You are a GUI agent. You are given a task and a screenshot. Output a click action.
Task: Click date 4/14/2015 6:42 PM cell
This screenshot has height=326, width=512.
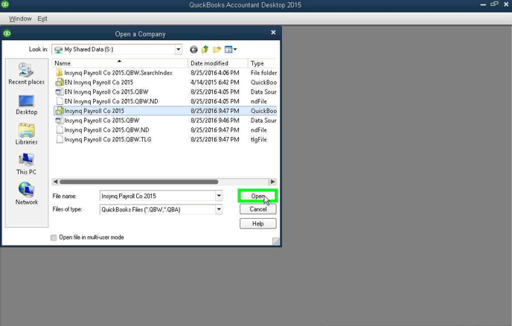215,82
